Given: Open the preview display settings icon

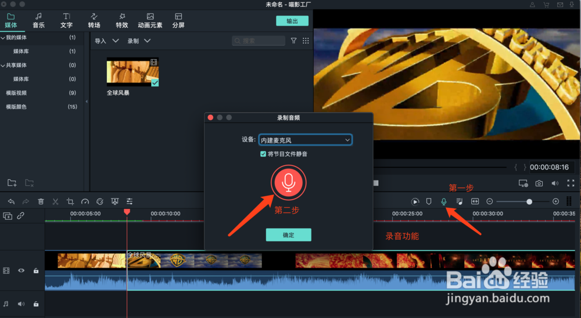Looking at the screenshot, I should (523, 183).
